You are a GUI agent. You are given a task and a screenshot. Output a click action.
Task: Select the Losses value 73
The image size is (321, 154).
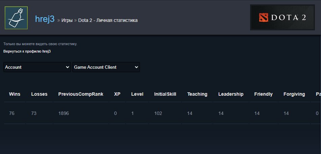pyautogui.click(x=34, y=113)
